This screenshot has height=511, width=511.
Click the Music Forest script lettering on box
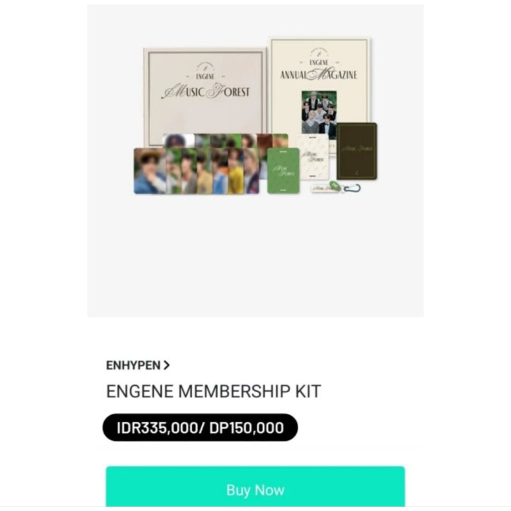click(x=206, y=91)
